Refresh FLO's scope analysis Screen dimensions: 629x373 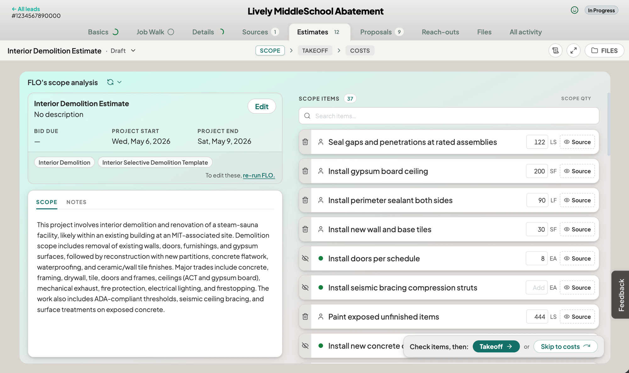[110, 82]
